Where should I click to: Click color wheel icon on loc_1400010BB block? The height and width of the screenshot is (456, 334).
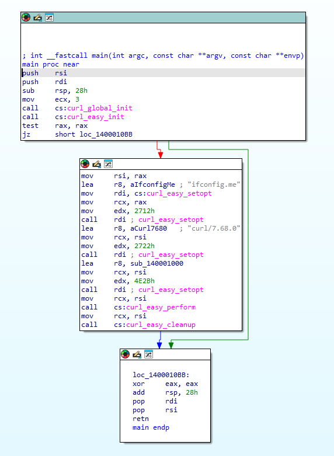[x=126, y=354]
